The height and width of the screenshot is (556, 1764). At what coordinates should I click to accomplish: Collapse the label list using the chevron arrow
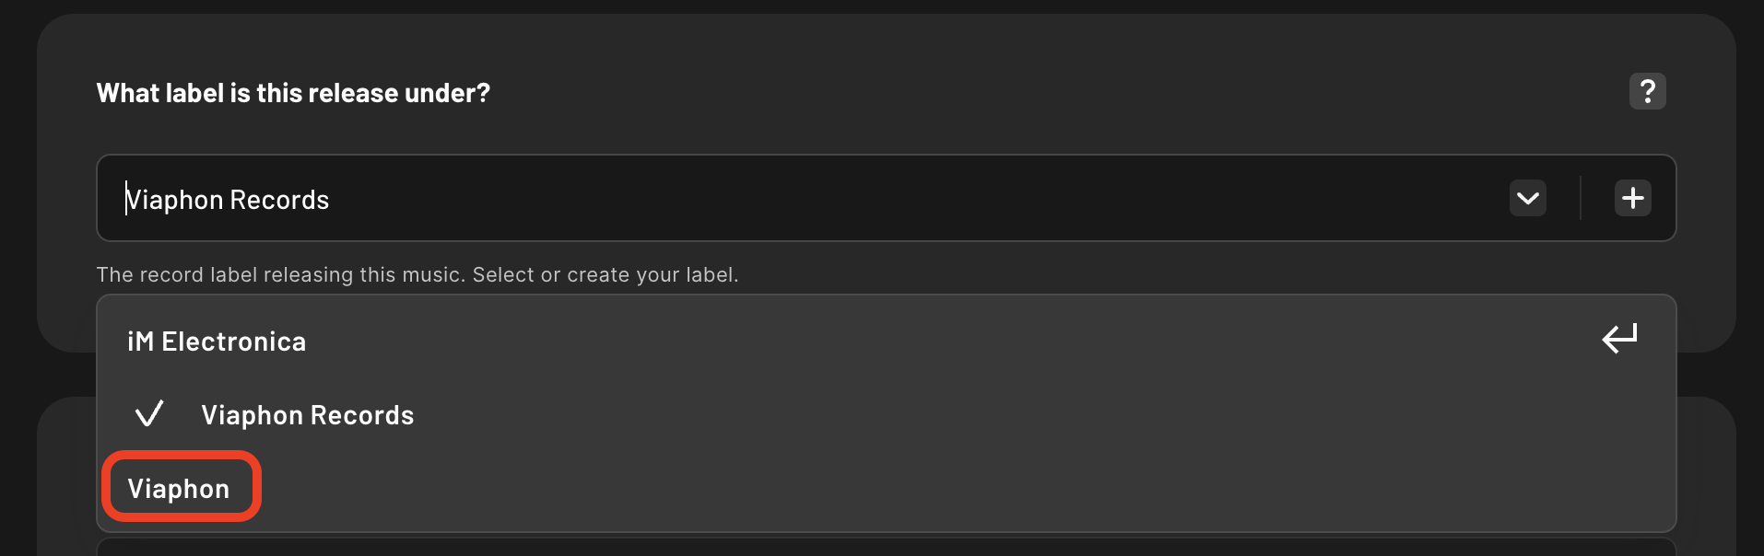coord(1527,198)
